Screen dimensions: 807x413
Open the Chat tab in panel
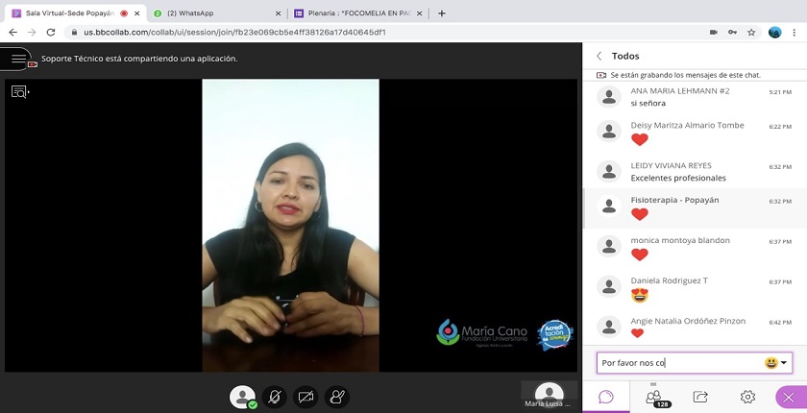[606, 397]
